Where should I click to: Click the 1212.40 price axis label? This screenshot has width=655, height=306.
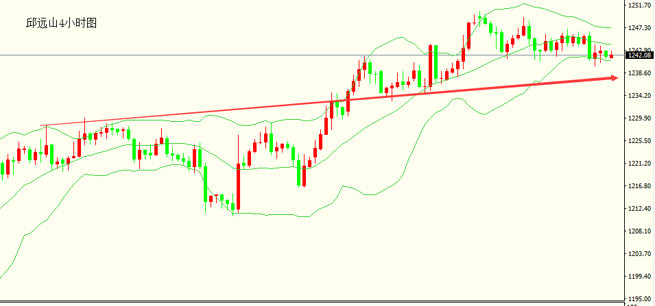click(x=640, y=209)
